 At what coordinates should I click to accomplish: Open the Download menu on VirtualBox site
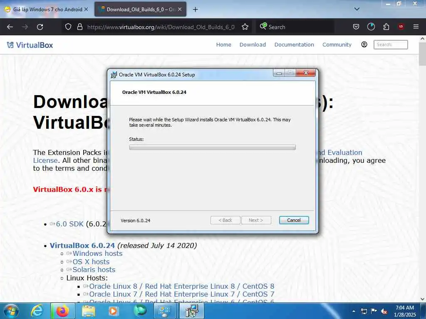(x=253, y=45)
